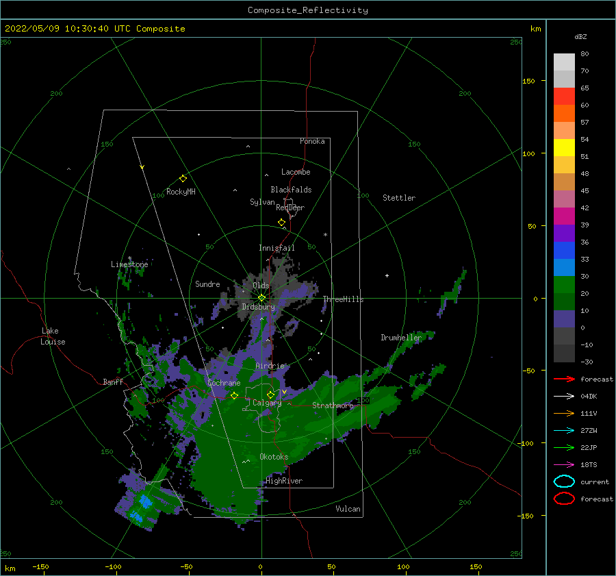Select the 'RedDeer' city label
616x576 pixels.
click(290, 208)
